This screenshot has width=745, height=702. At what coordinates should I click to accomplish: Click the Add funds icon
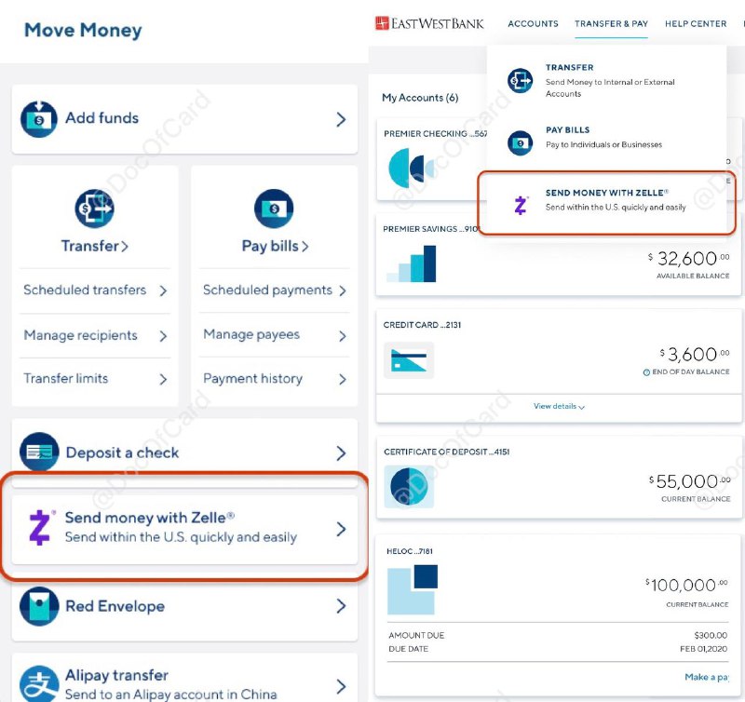coord(39,118)
